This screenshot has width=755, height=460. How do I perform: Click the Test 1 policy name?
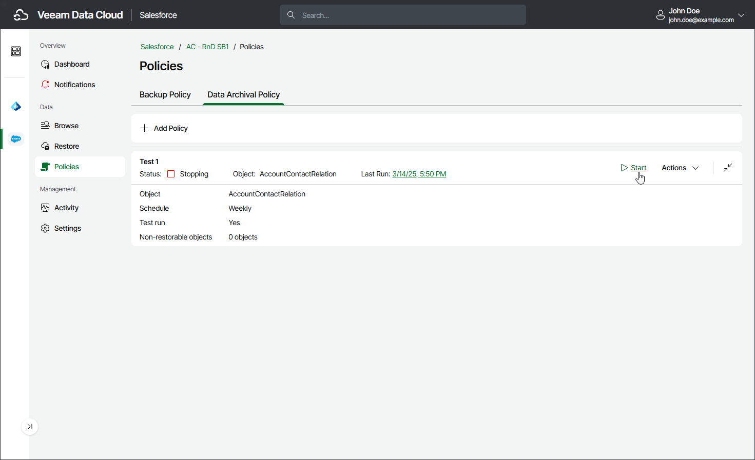[x=149, y=162]
